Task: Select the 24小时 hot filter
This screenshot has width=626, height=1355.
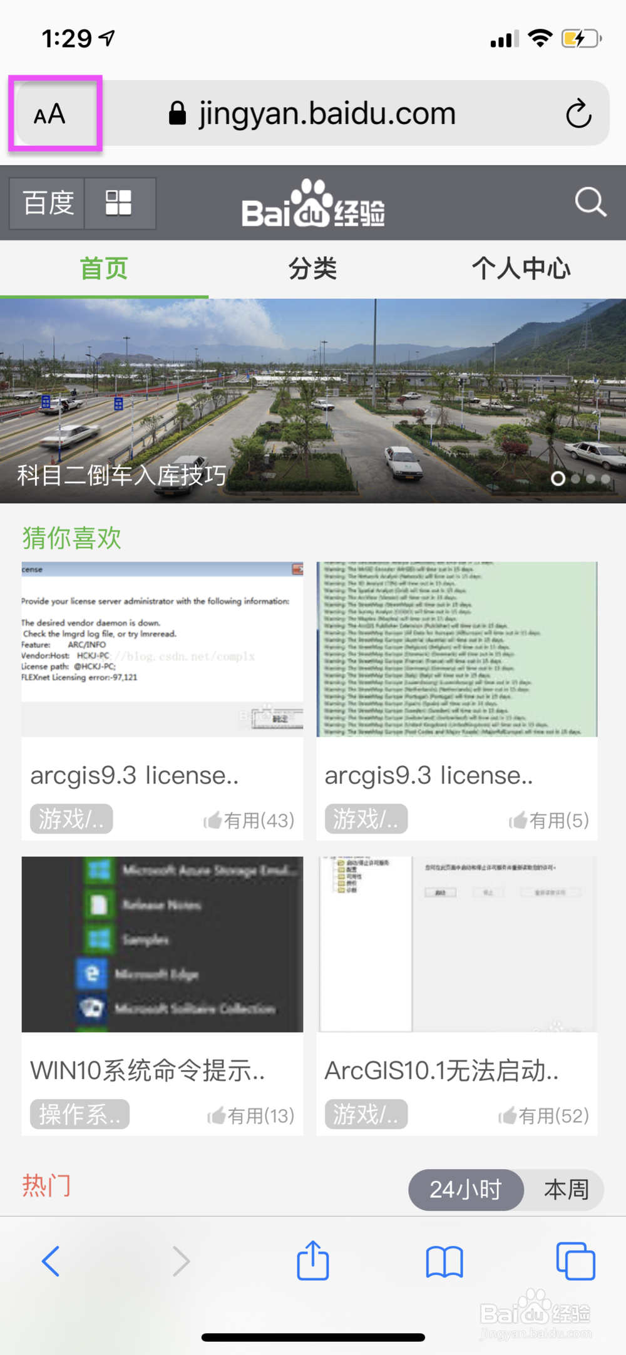Action: click(466, 1190)
